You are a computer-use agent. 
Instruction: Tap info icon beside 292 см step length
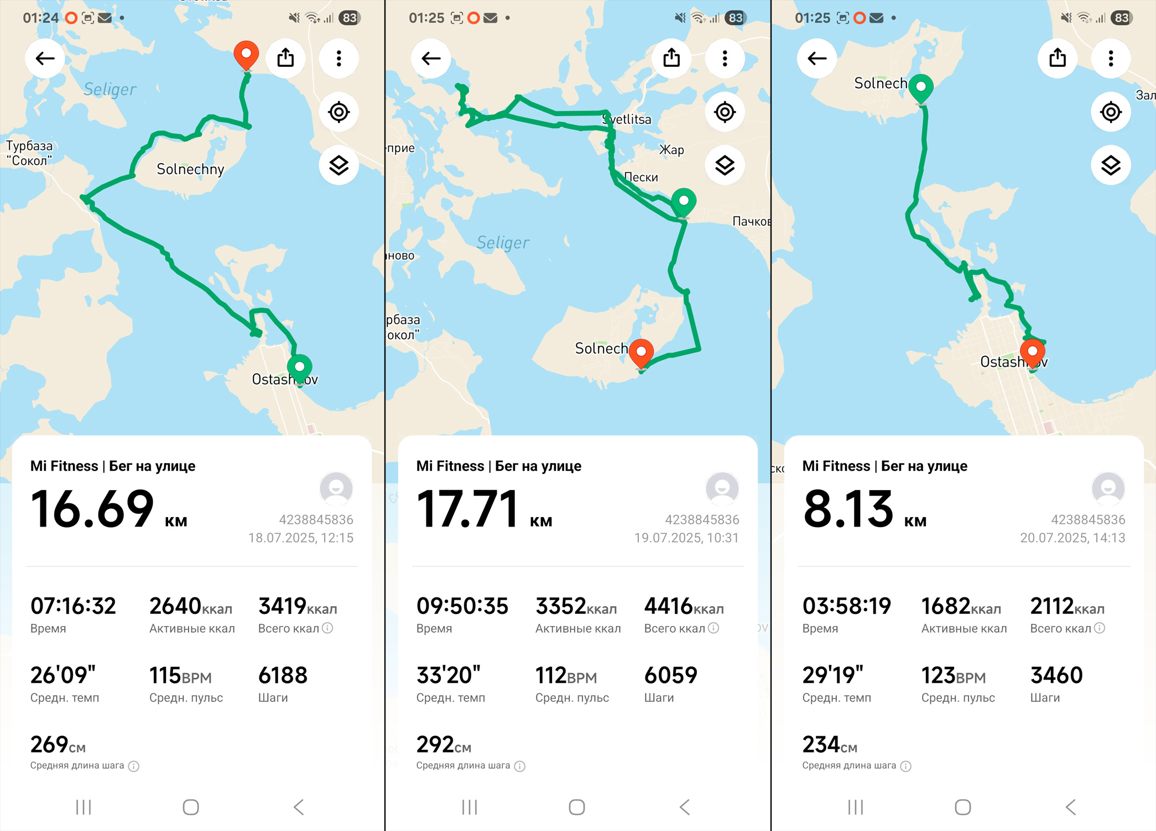(x=519, y=766)
